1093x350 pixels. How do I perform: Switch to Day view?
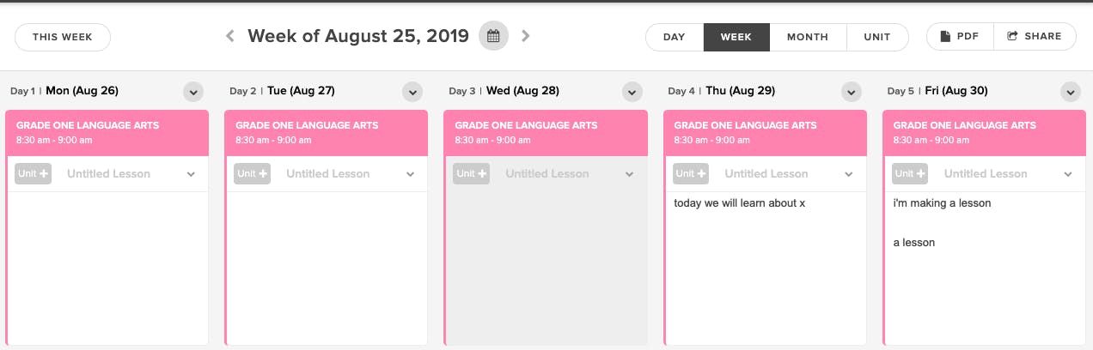click(675, 37)
